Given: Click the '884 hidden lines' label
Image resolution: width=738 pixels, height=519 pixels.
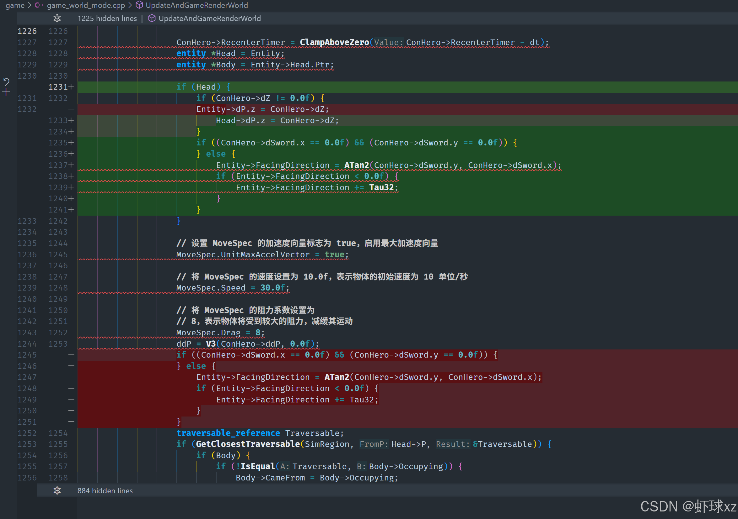Looking at the screenshot, I should click(105, 490).
